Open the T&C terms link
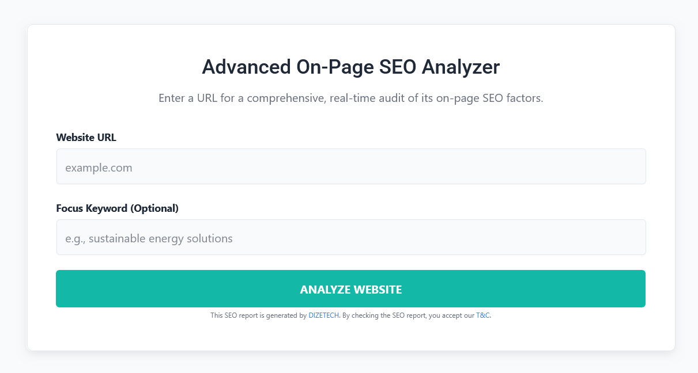The width and height of the screenshot is (698, 373). tap(482, 315)
